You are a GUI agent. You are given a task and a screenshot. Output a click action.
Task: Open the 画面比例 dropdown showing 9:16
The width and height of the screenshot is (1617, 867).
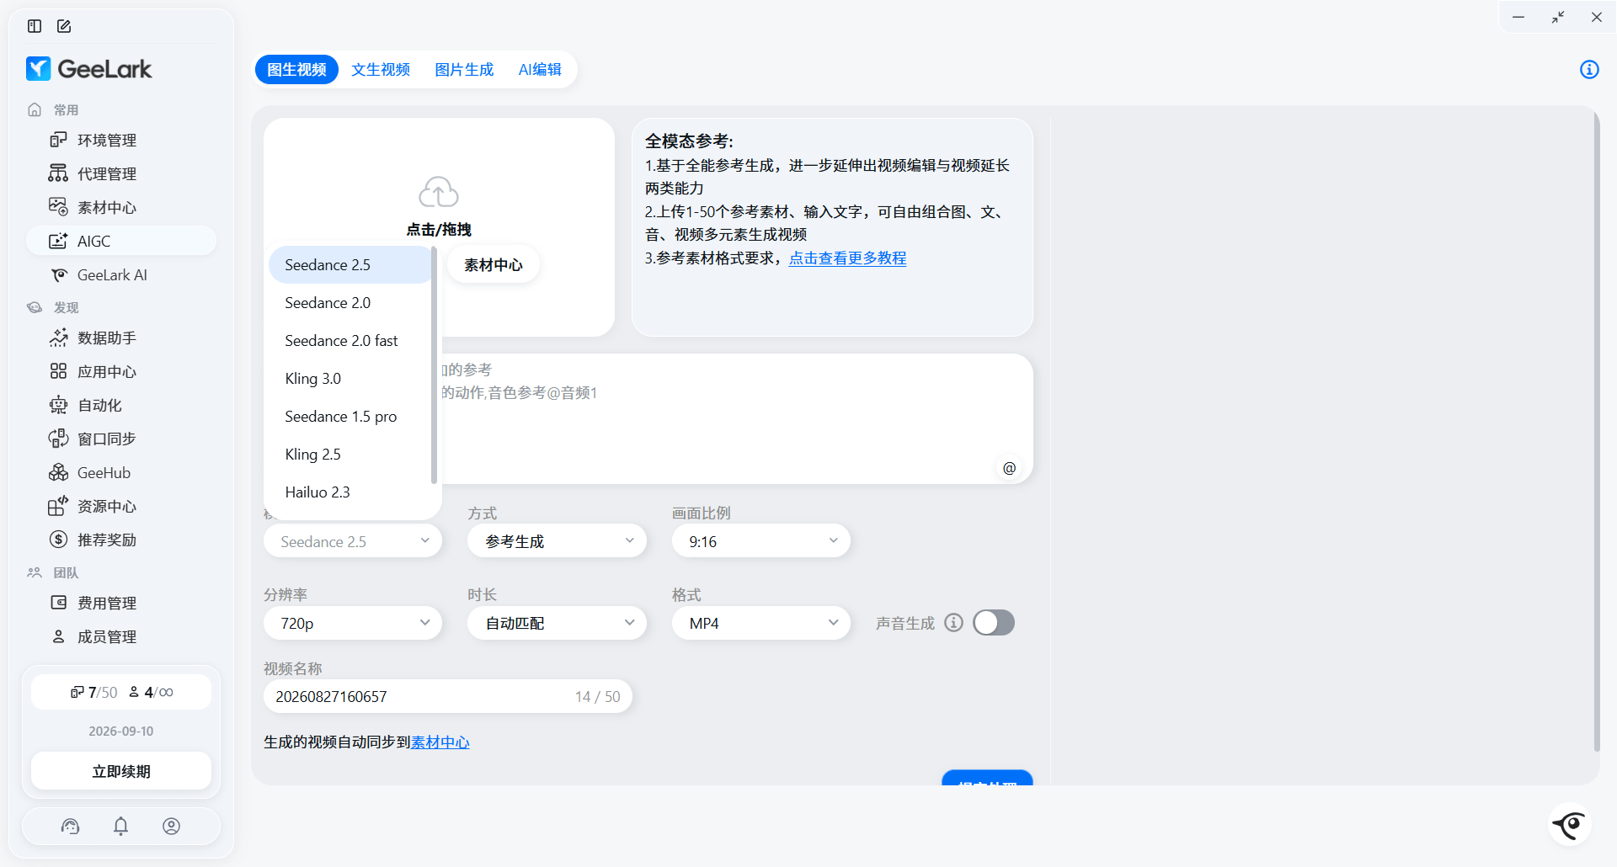tap(761, 541)
